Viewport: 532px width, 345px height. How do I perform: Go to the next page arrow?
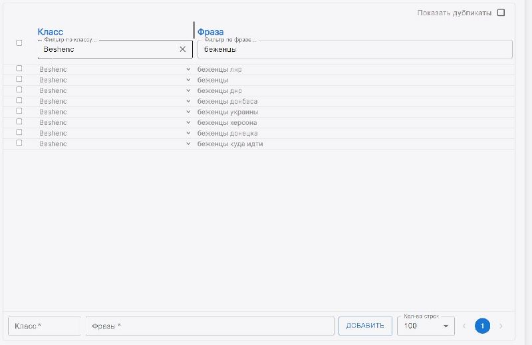pos(501,326)
